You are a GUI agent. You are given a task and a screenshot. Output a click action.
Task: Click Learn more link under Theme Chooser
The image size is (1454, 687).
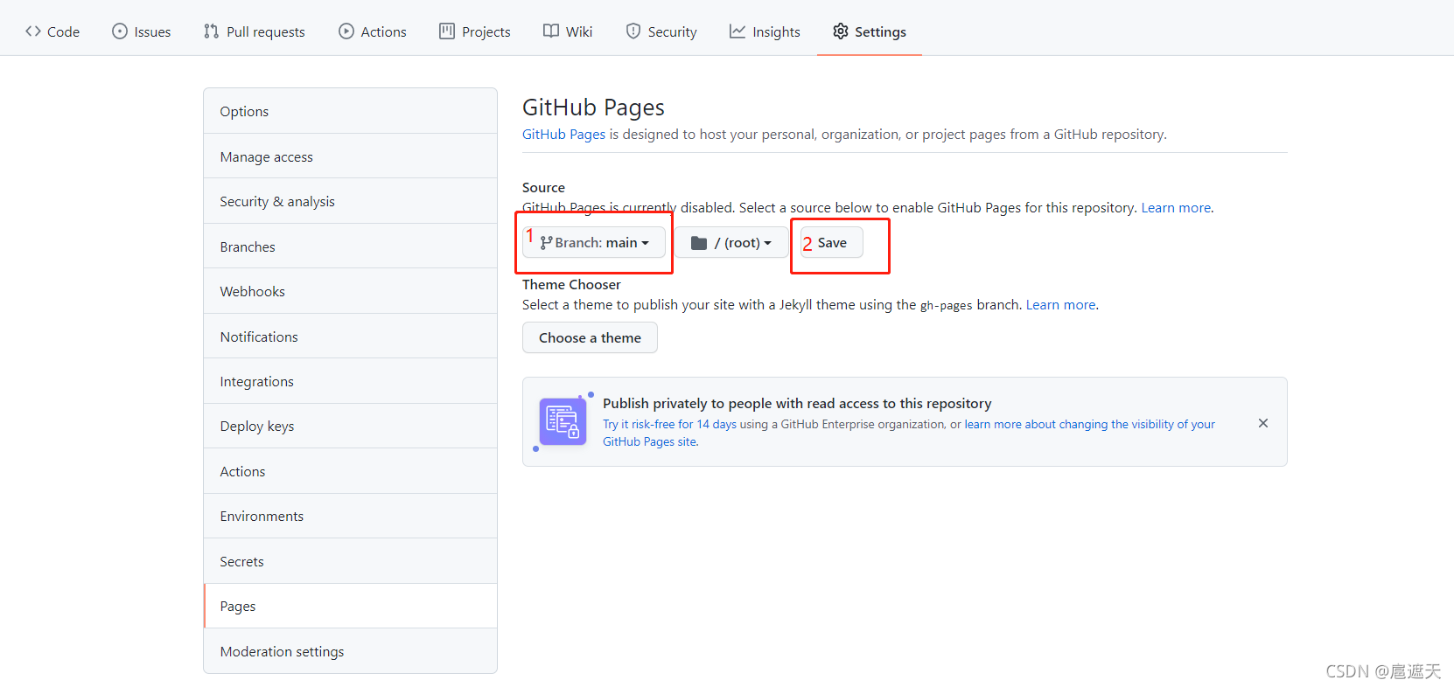(1060, 304)
